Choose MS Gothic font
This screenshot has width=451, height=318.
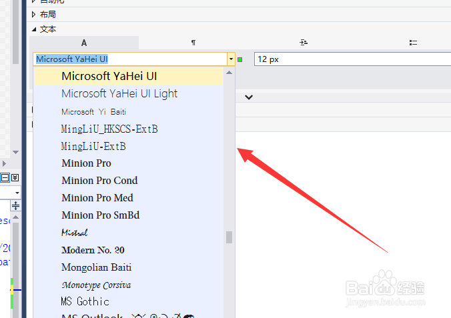click(x=129, y=301)
